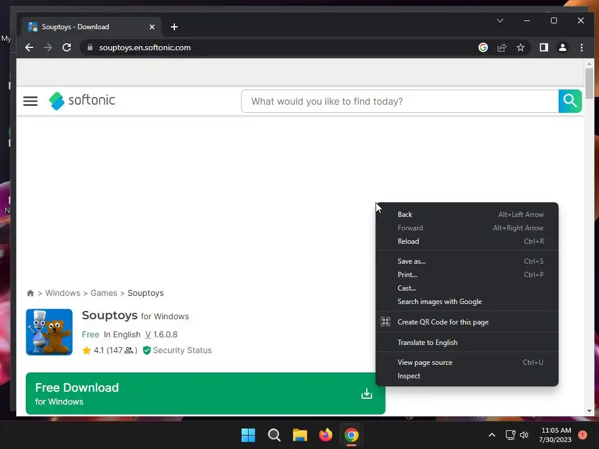Select Forward in context menu
This screenshot has width=599, height=449.
pyautogui.click(x=467, y=228)
